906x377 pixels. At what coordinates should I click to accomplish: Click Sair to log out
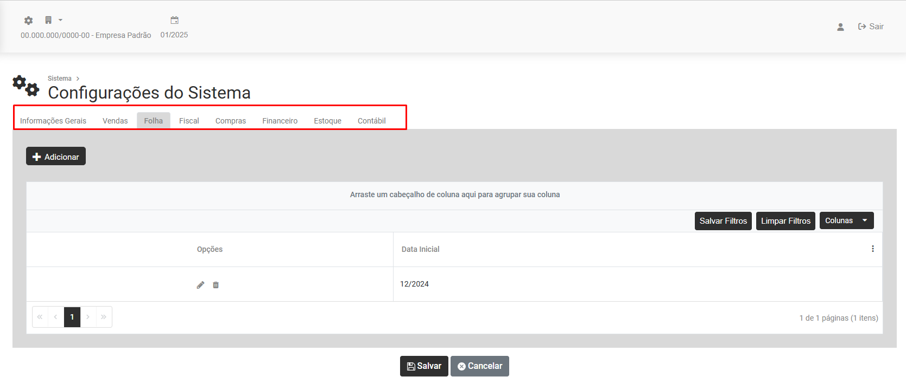pos(871,27)
